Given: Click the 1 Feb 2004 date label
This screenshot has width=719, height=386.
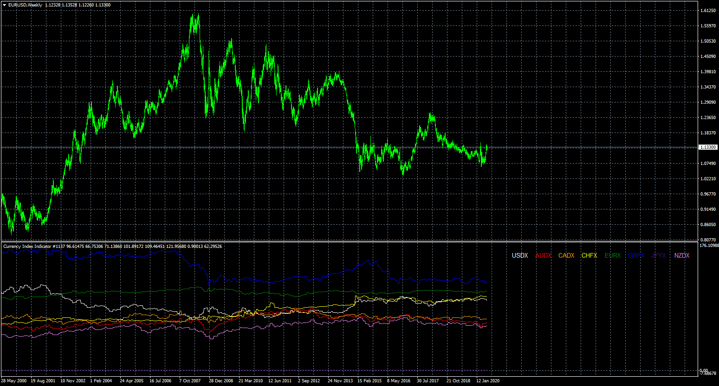Looking at the screenshot, I should point(101,381).
